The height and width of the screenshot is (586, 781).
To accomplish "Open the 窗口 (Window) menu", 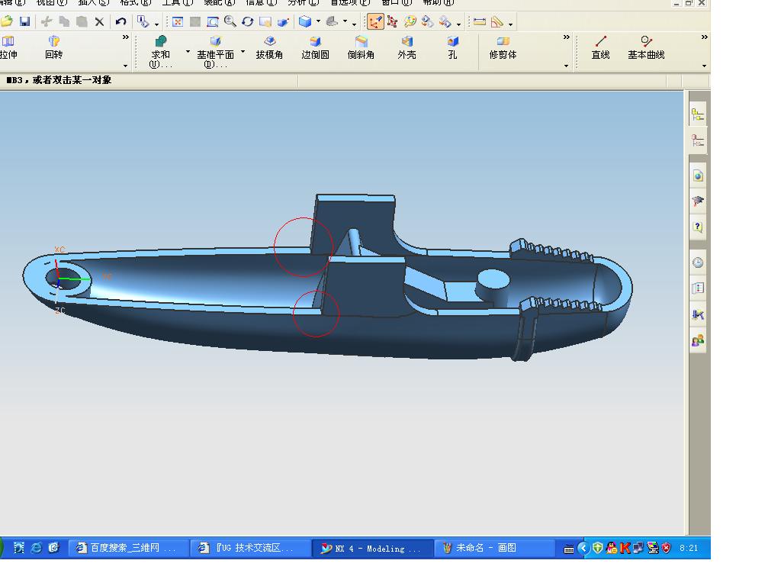I will coord(397,2).
